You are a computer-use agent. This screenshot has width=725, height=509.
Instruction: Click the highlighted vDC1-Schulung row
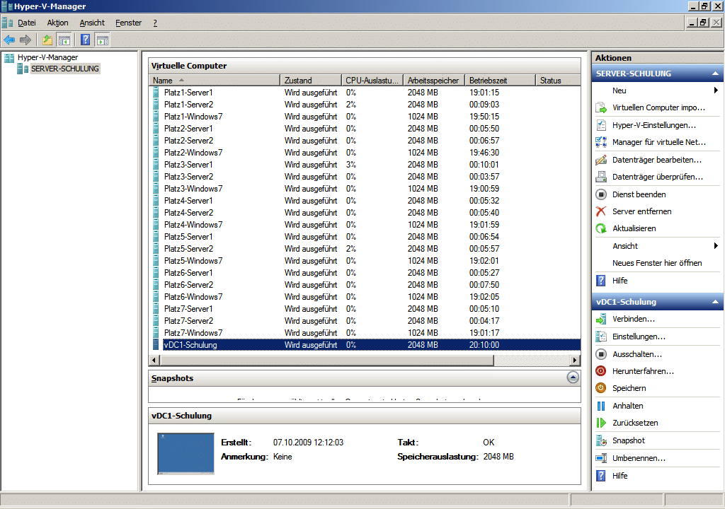coord(365,344)
